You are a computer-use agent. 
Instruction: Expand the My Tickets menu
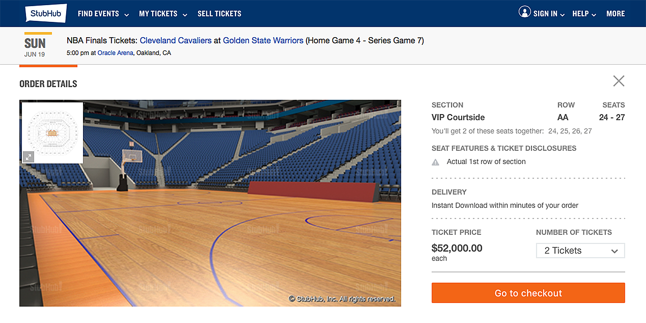(x=163, y=14)
